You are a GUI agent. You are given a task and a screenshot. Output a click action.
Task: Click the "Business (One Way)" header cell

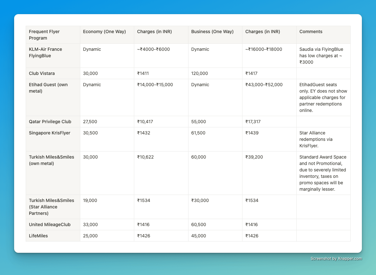pos(212,32)
